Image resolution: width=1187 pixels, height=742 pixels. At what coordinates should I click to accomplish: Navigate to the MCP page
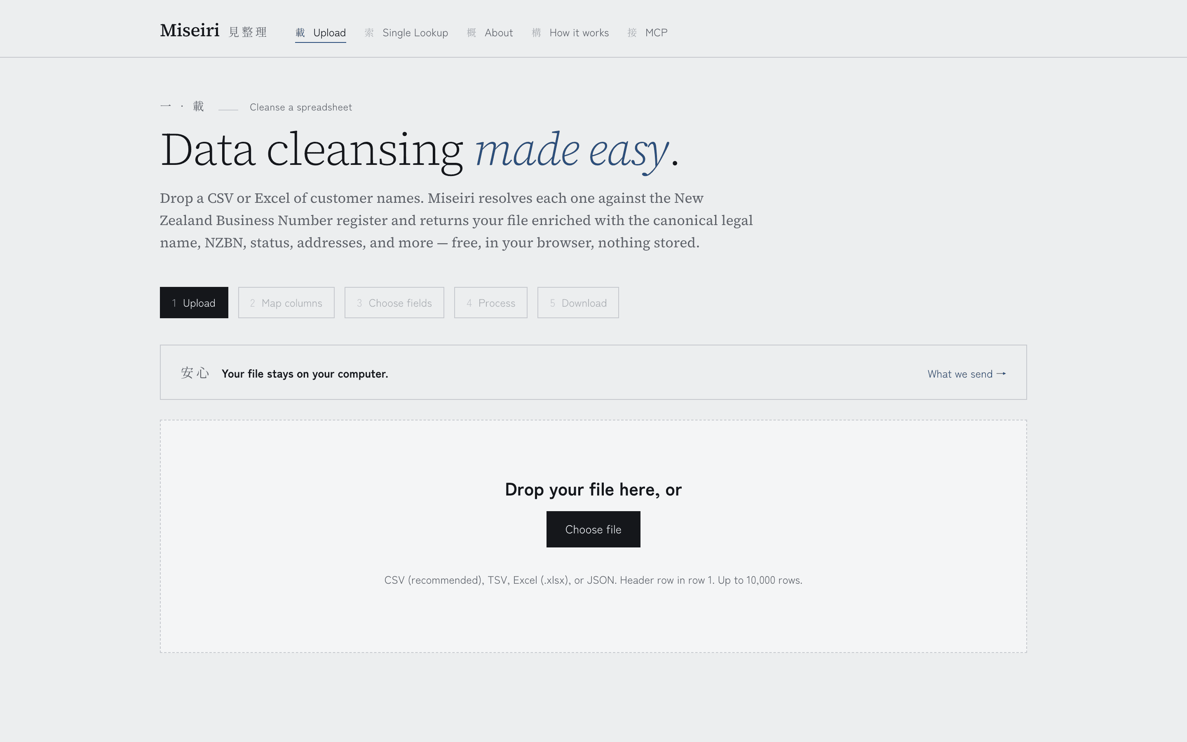pos(647,33)
